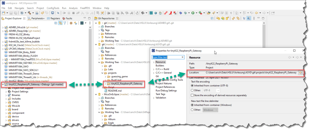Click the MCUXpresso X icon in main toolbar

click(x=151, y=13)
